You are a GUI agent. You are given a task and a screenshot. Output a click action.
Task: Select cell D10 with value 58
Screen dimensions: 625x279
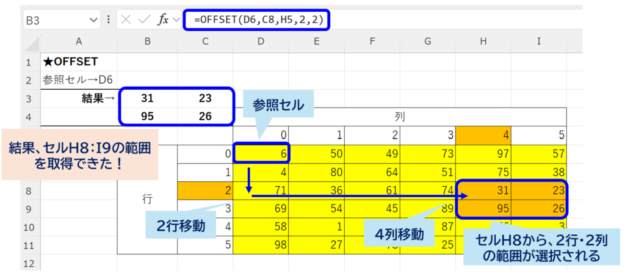click(261, 227)
